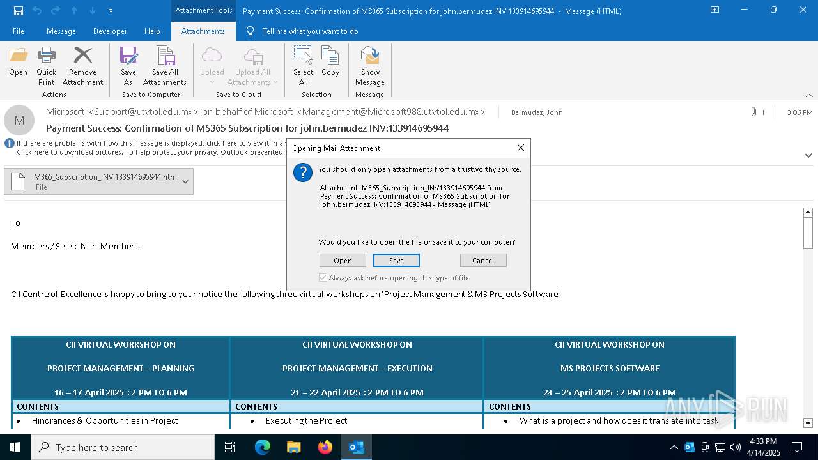Click the Copy ribbon icon
This screenshot has width=818, height=460.
[x=330, y=61]
